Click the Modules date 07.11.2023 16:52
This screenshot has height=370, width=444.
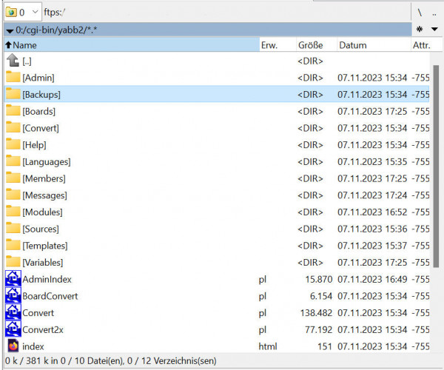(372, 212)
